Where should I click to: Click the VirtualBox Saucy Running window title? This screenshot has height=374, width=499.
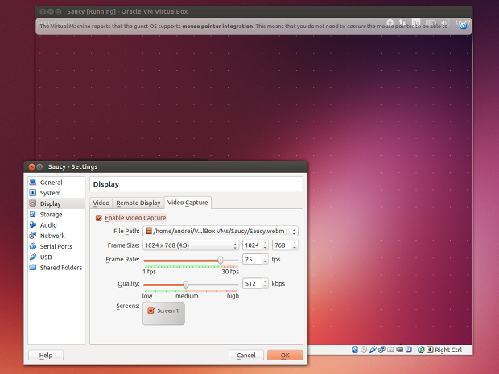pos(127,11)
